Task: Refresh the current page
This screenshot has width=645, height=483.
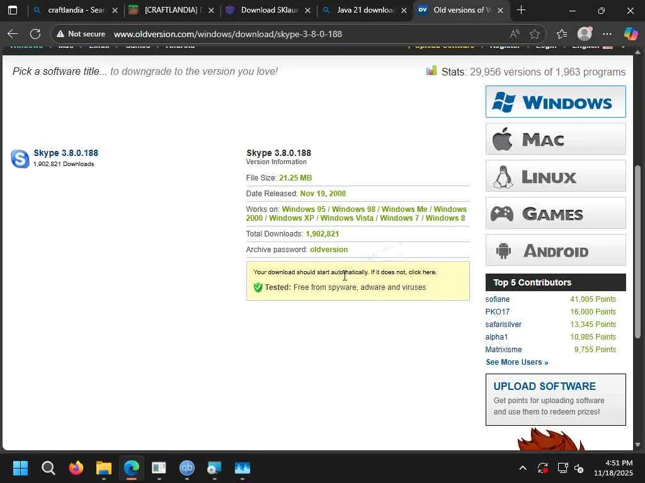Action: click(35, 34)
